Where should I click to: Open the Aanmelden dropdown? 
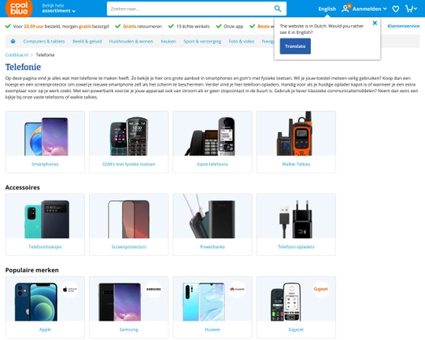(x=369, y=9)
